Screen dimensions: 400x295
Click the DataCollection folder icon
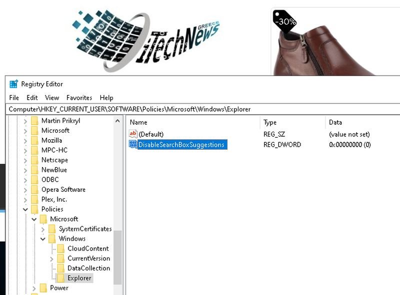[x=60, y=268]
